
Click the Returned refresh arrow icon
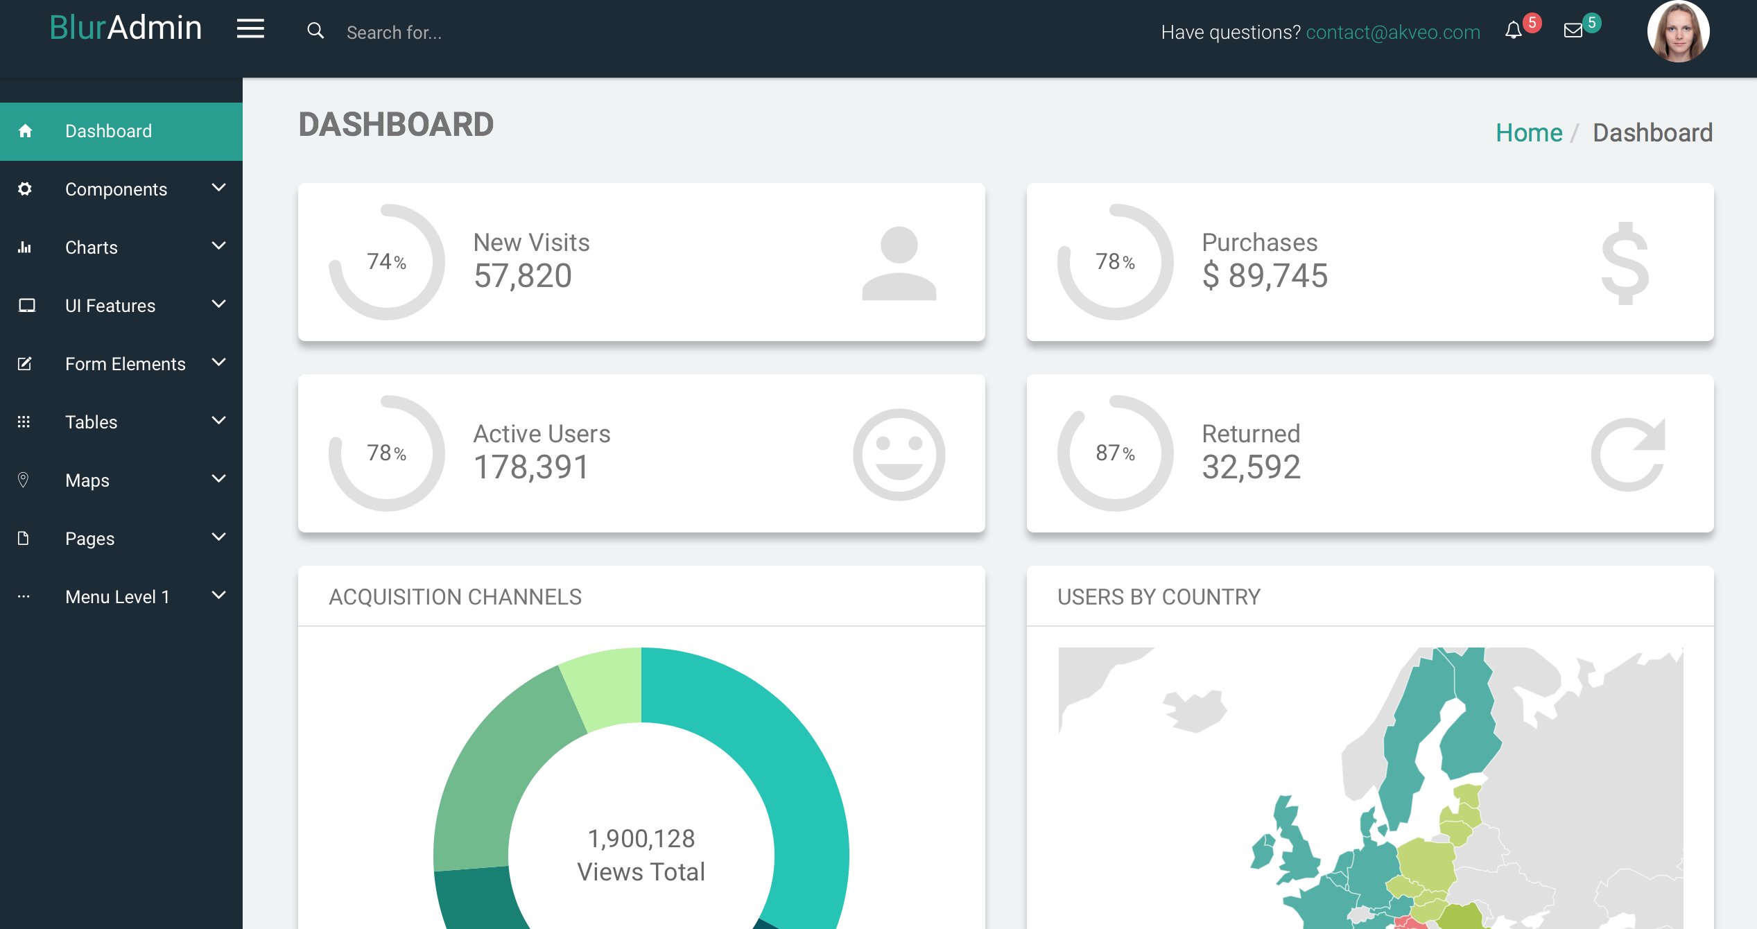coord(1627,454)
